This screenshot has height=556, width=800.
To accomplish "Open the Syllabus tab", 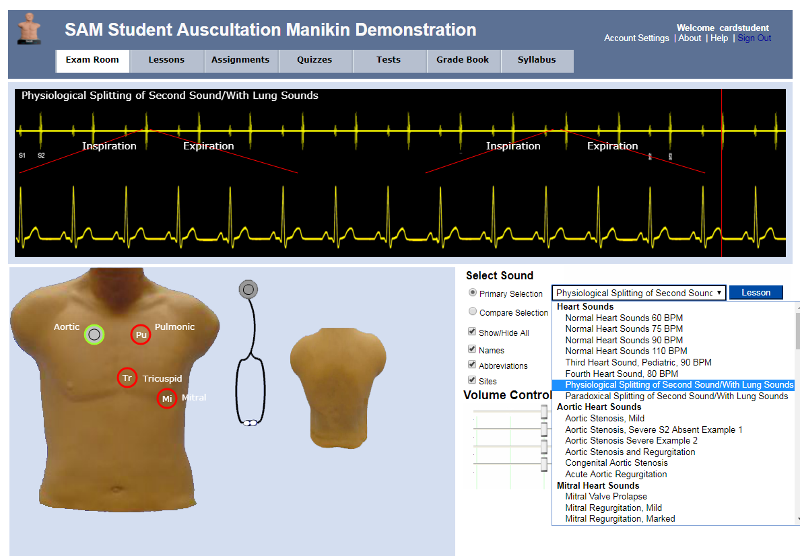I will pos(537,61).
